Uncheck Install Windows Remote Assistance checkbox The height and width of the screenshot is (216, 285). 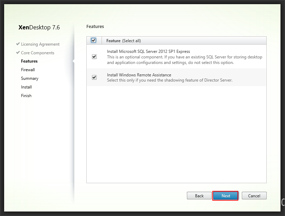pyautogui.click(x=94, y=77)
